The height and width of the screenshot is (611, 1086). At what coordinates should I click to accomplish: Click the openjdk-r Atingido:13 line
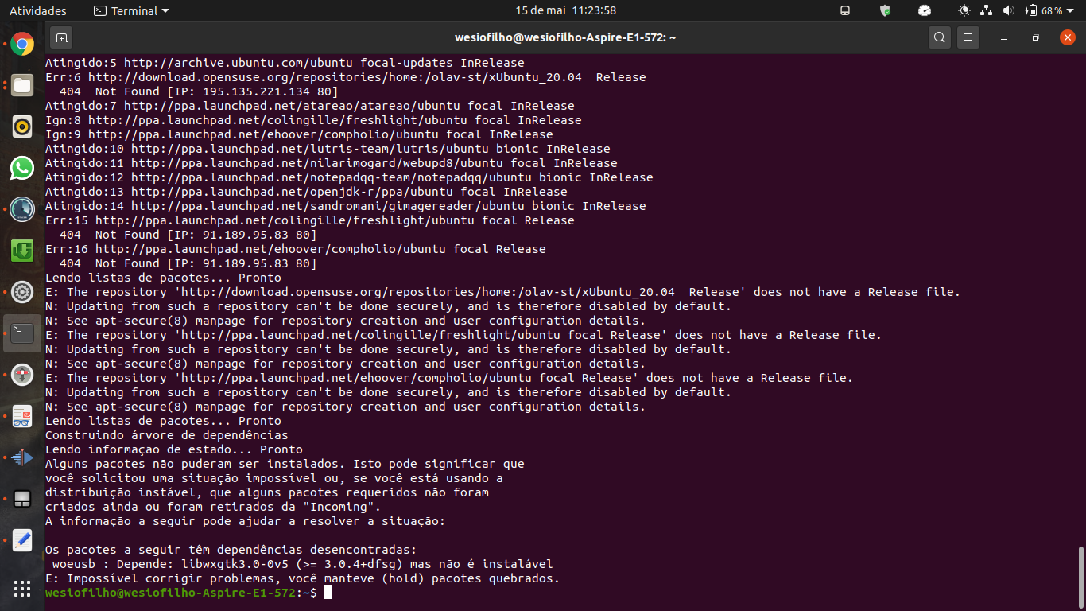(x=306, y=192)
